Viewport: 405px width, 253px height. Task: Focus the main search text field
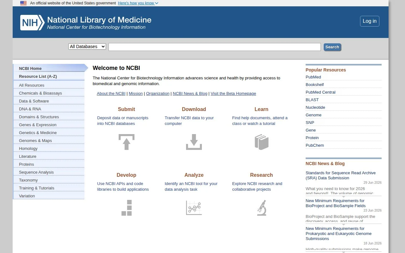(215, 47)
